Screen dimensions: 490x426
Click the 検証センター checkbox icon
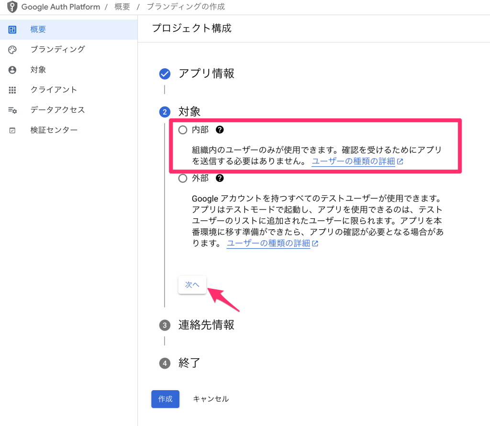[x=12, y=130]
